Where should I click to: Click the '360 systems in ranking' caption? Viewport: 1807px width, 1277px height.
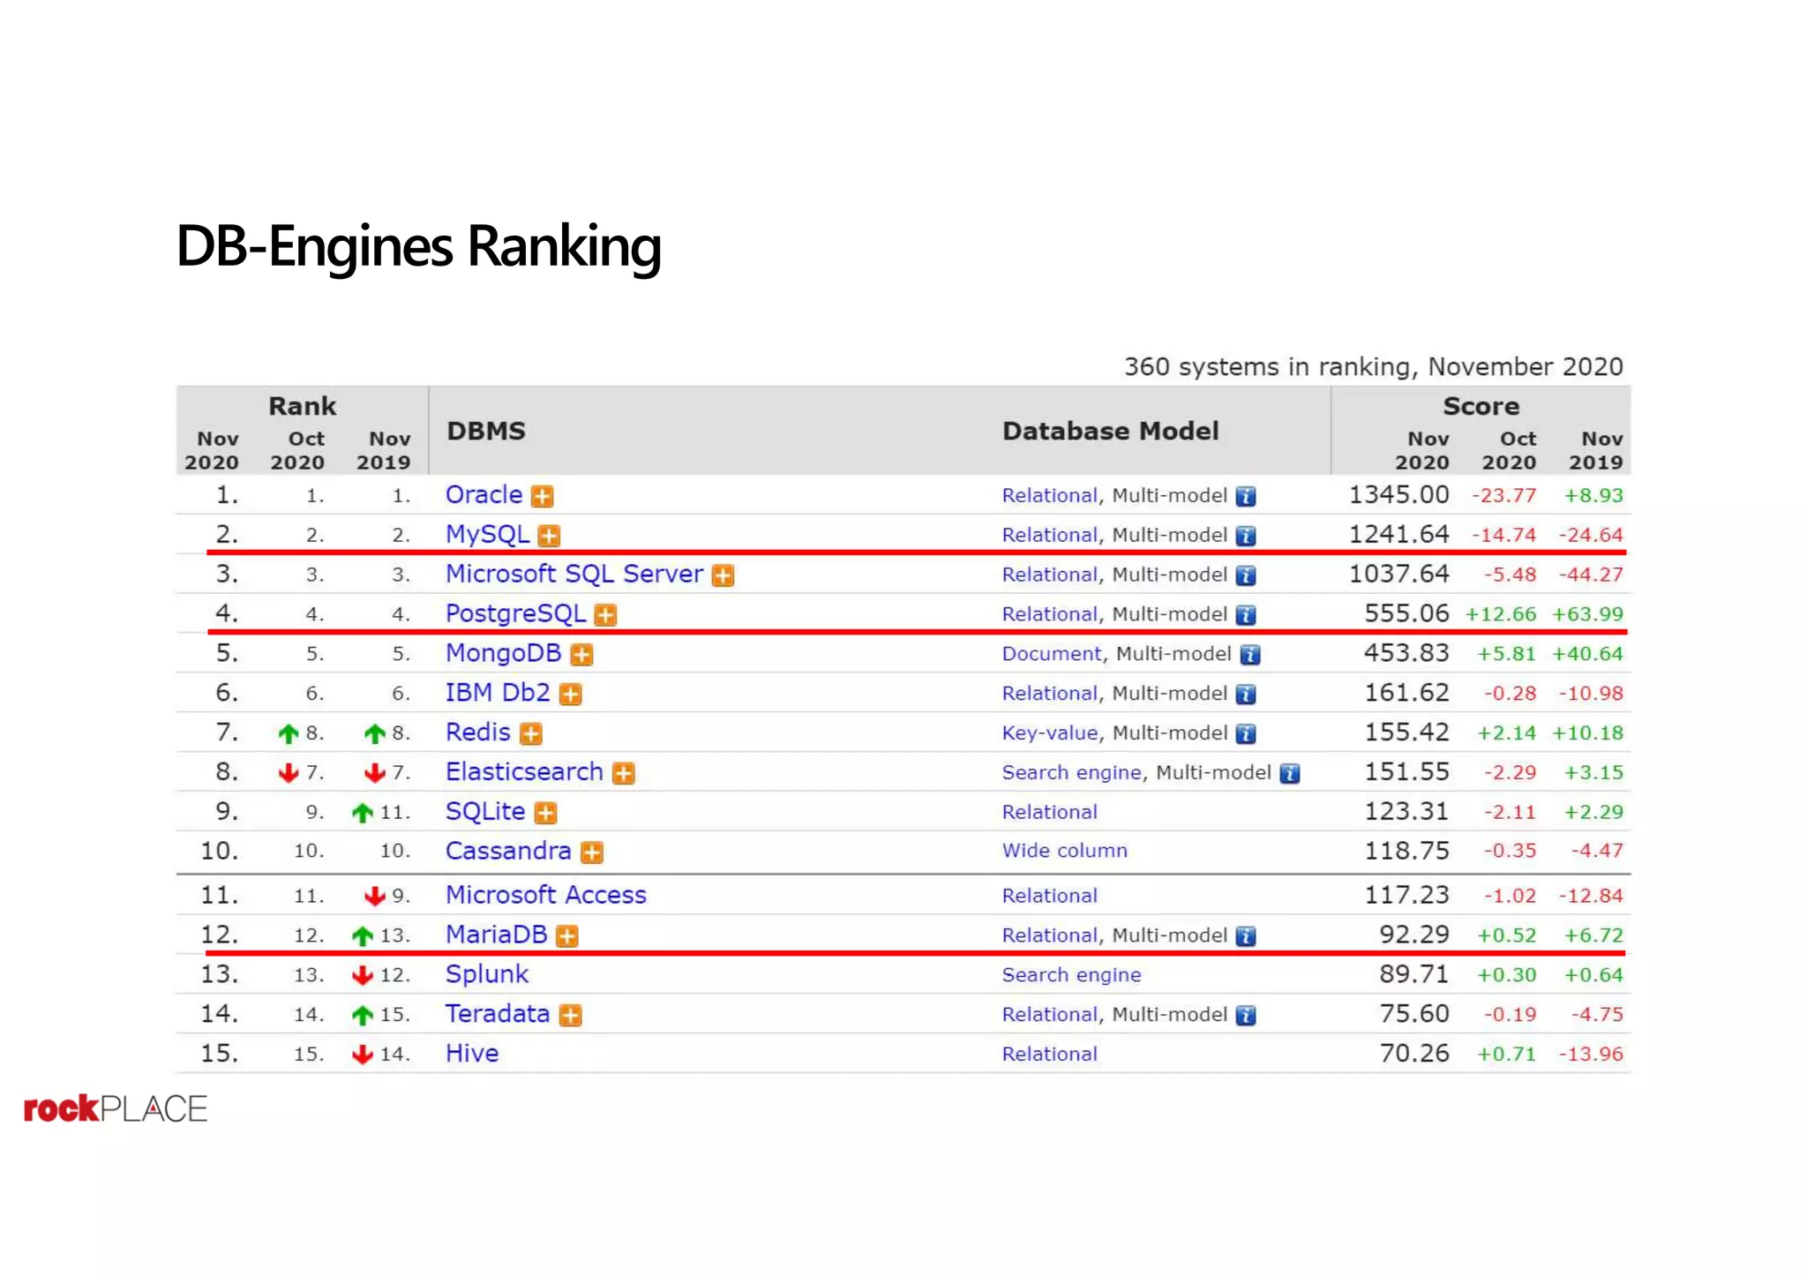coord(1374,367)
